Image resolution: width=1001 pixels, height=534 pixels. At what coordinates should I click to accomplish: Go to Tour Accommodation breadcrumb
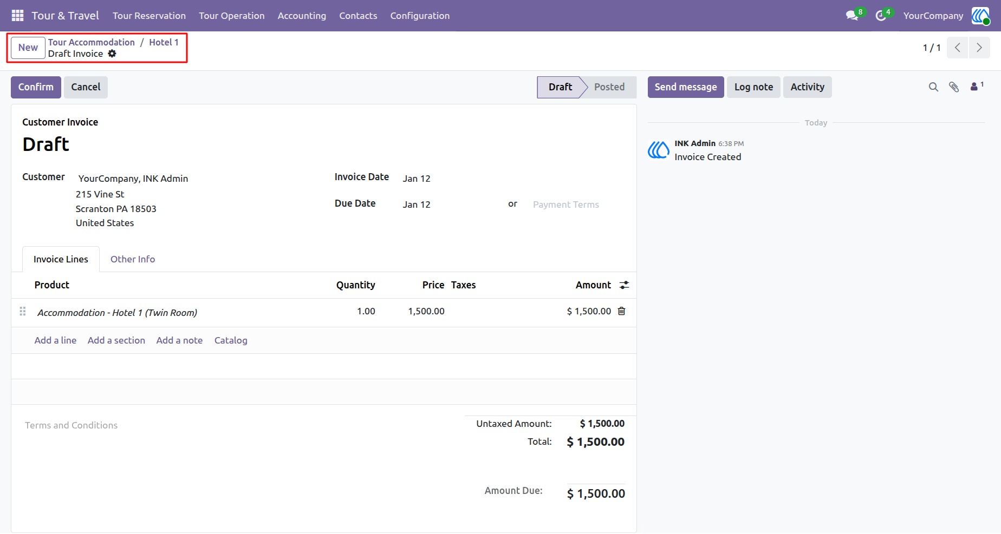[x=92, y=42]
